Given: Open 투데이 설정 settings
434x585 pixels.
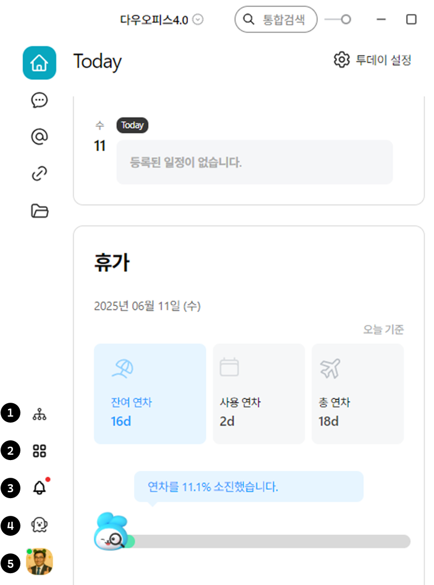Looking at the screenshot, I should (x=372, y=60).
